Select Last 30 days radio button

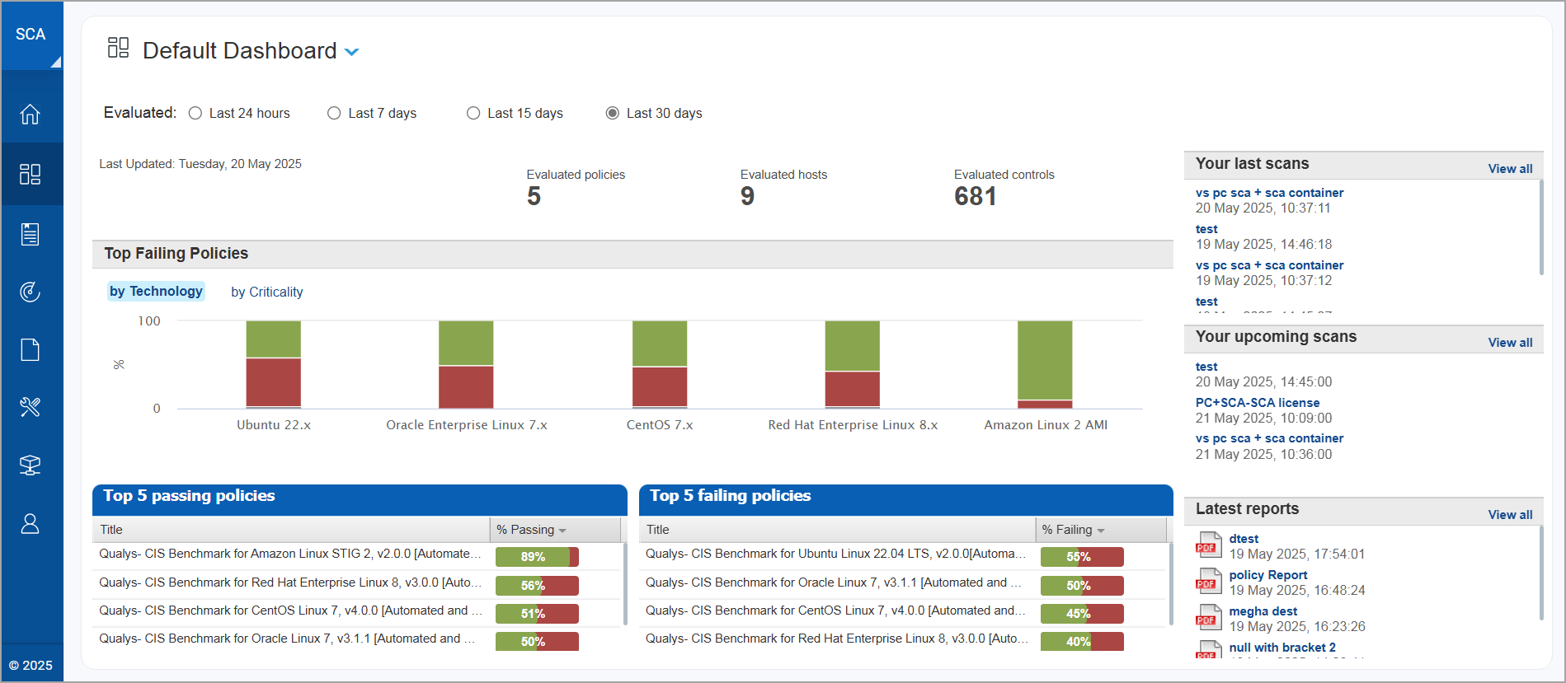(x=613, y=114)
